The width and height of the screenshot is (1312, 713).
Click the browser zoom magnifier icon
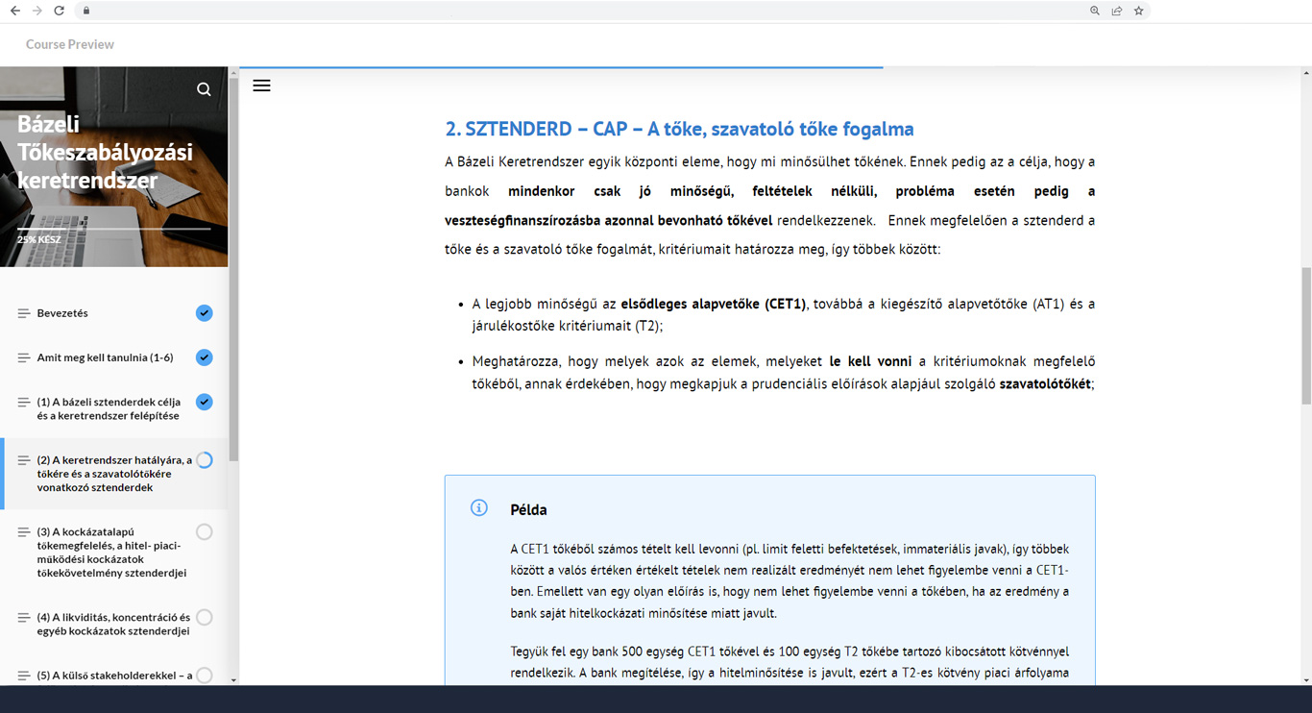[1094, 11]
